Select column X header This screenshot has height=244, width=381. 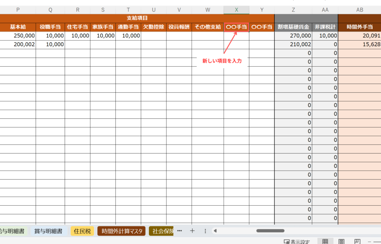point(236,10)
